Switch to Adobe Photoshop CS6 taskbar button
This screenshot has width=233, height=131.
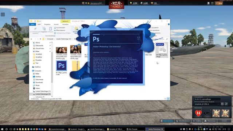[x=154, y=129]
